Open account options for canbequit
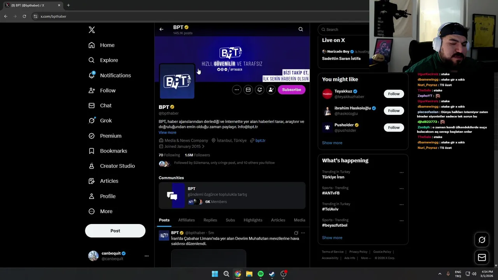 (146, 256)
